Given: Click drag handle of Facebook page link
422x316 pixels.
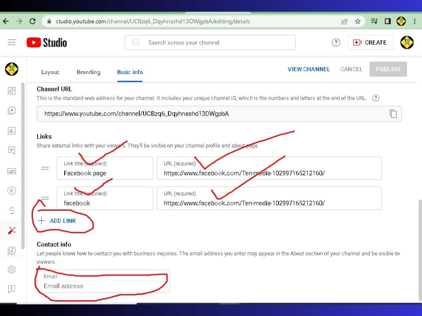Looking at the screenshot, I should (x=45, y=168).
